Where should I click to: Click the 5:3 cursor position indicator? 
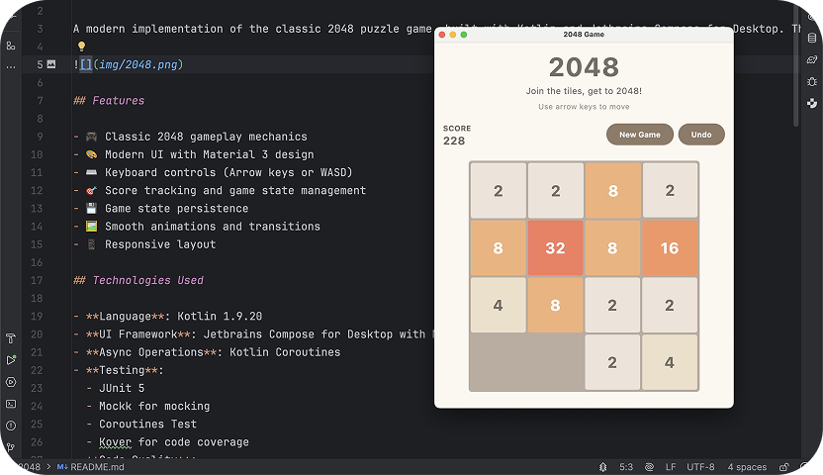point(626,467)
